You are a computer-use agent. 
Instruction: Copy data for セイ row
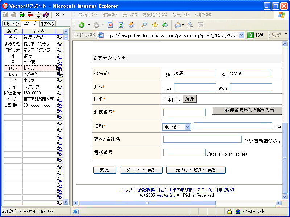click(59, 81)
